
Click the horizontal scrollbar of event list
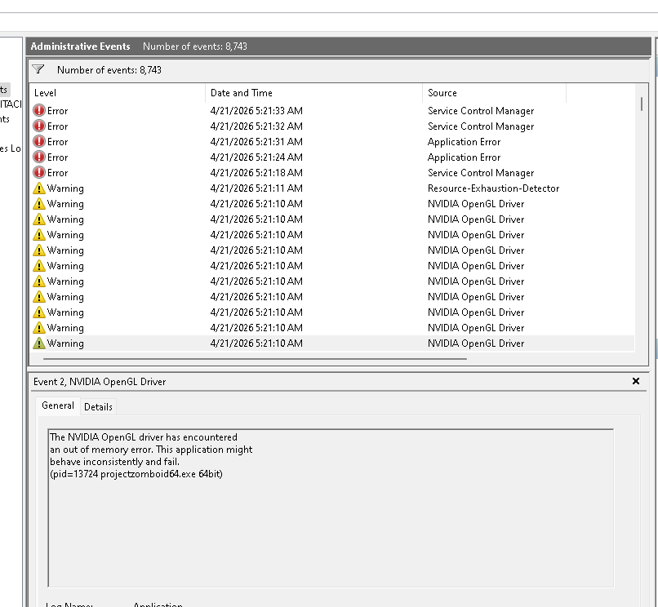(x=255, y=359)
